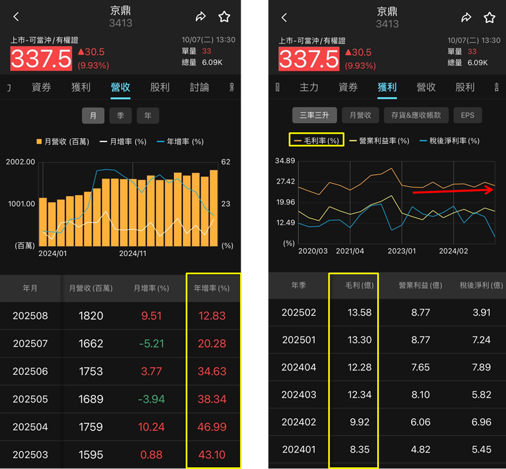Select the 三率三升 chart option
This screenshot has width=506, height=469.
[x=314, y=115]
